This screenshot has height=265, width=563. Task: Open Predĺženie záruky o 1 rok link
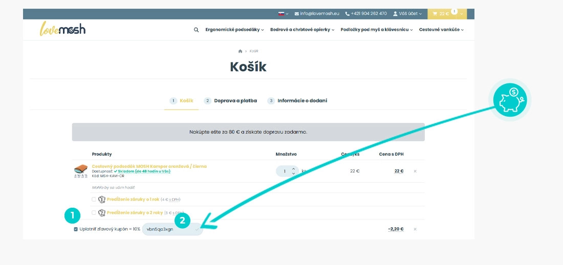(x=133, y=200)
